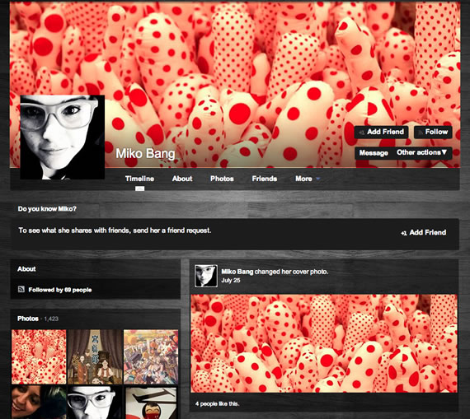Open the anime characters with curtain thumbnail
Image resolution: width=470 pixels, height=419 pixels.
[x=95, y=356]
